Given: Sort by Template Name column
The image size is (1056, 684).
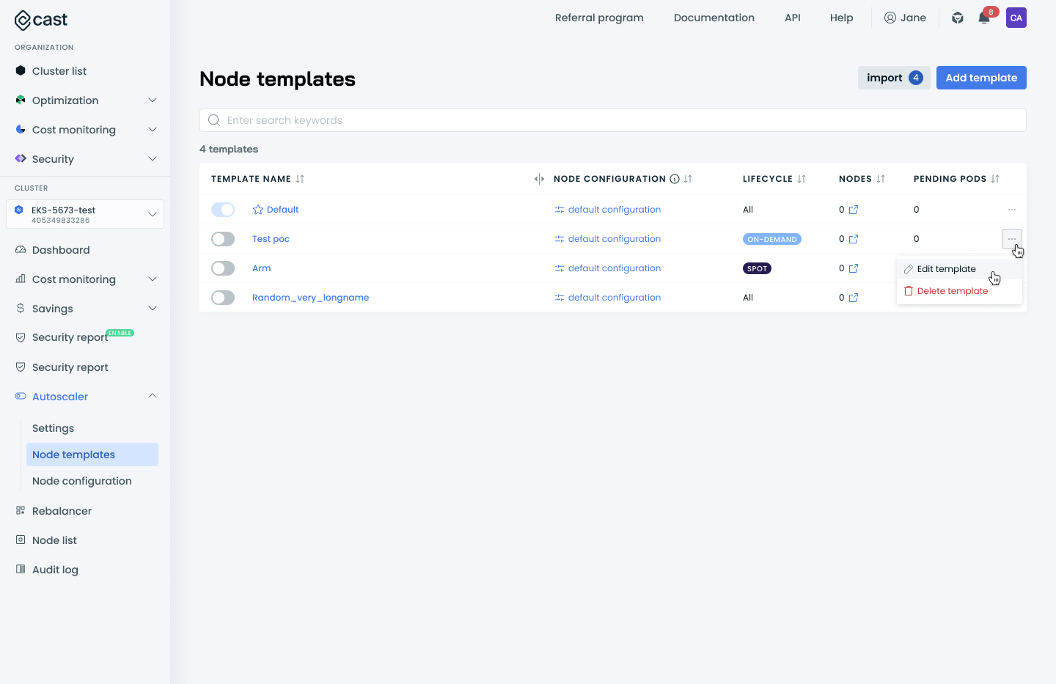Looking at the screenshot, I should click(300, 179).
